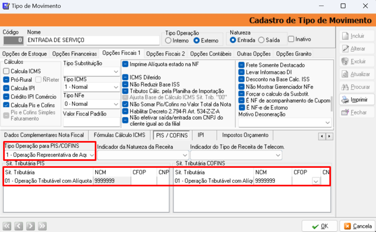376x232 pixels.
Task: Click the Código field
Action: (14, 40)
